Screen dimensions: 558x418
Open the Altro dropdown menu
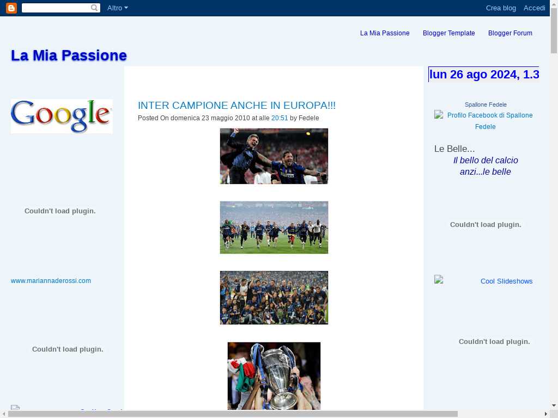point(118,8)
